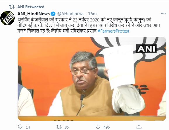Click the ANI profile avatar

tap(8, 18)
